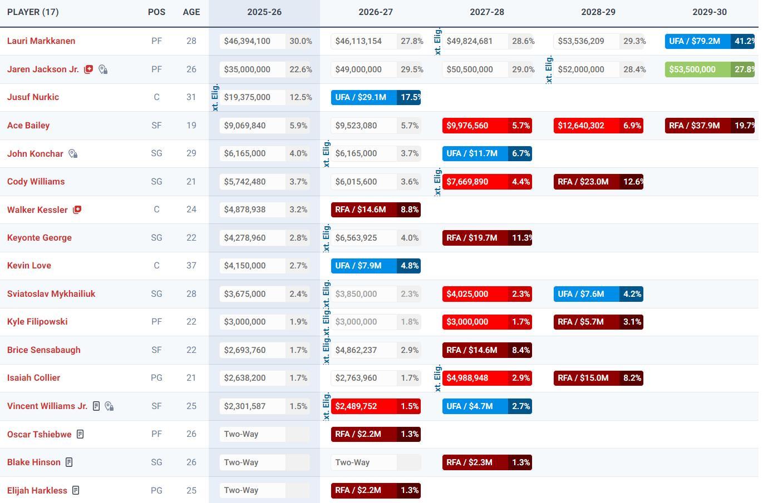Click the document icon next to Elijah Harkless

click(x=76, y=490)
